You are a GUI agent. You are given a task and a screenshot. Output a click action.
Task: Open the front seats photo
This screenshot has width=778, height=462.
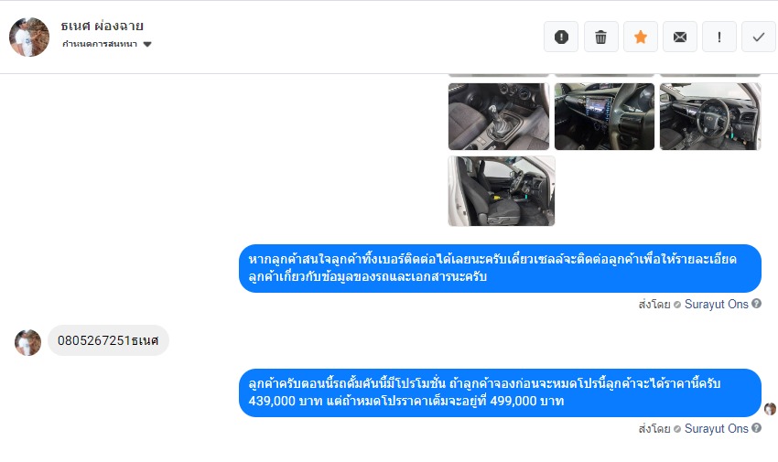pos(502,191)
